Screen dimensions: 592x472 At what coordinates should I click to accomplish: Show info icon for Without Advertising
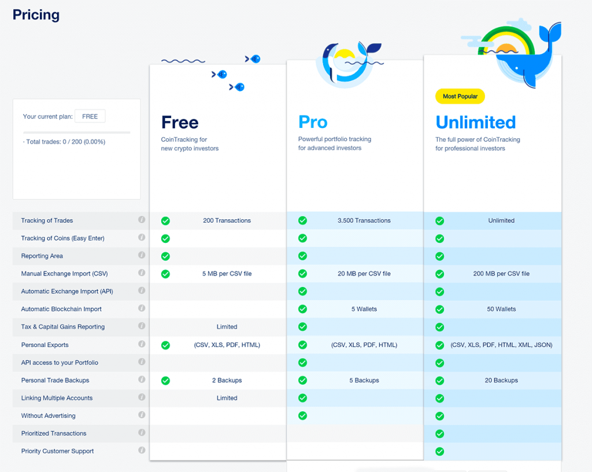142,415
